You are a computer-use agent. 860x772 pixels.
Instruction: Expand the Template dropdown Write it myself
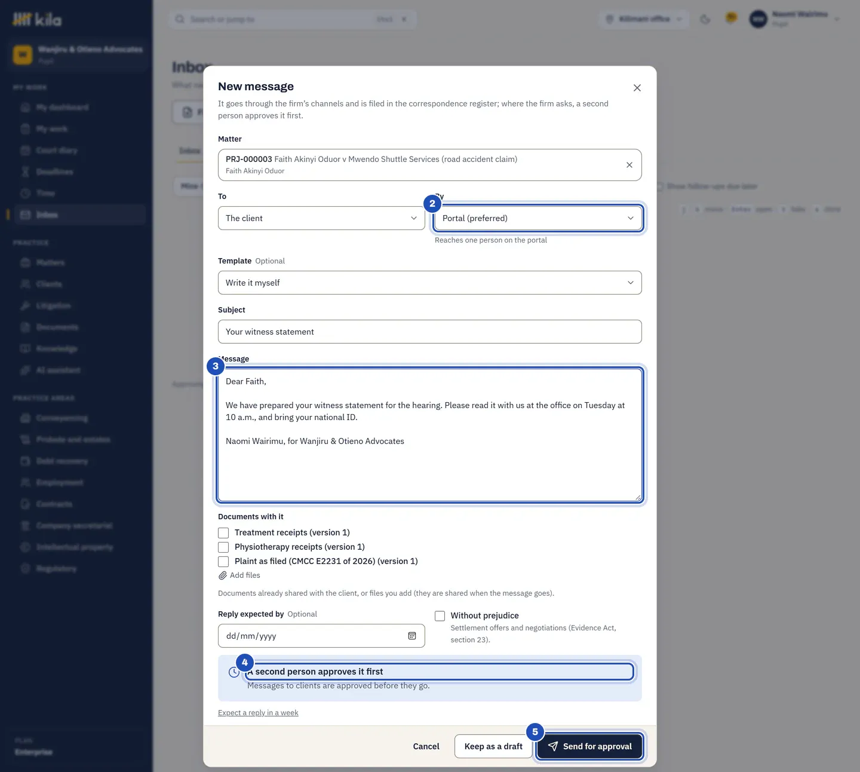tap(430, 283)
